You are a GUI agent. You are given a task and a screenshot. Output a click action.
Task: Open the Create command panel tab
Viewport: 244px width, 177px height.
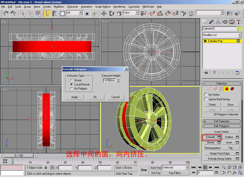[204, 22]
